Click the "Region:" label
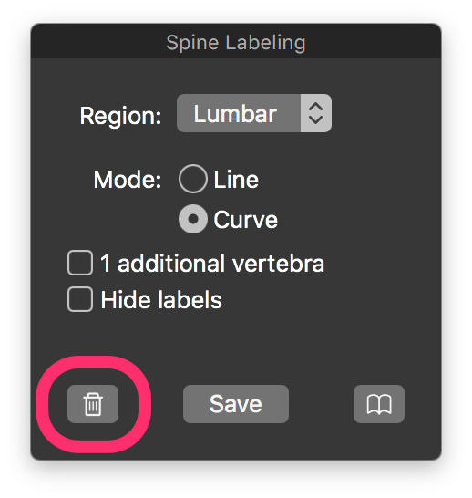This screenshot has width=472, height=498. point(120,115)
